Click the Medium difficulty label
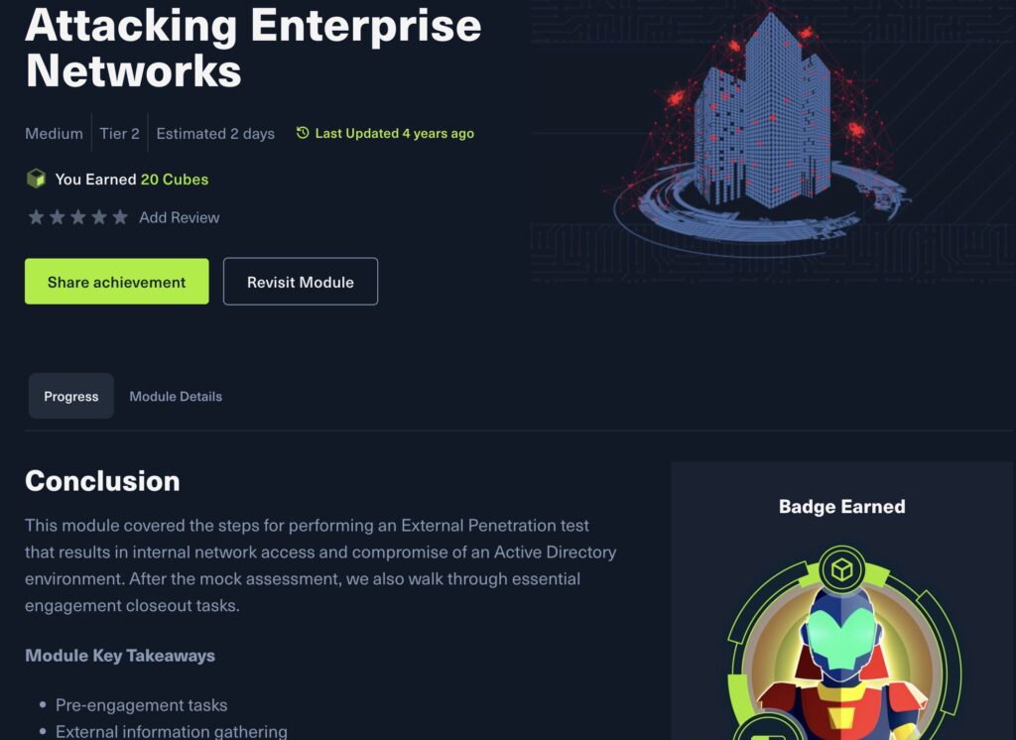 [x=54, y=133]
